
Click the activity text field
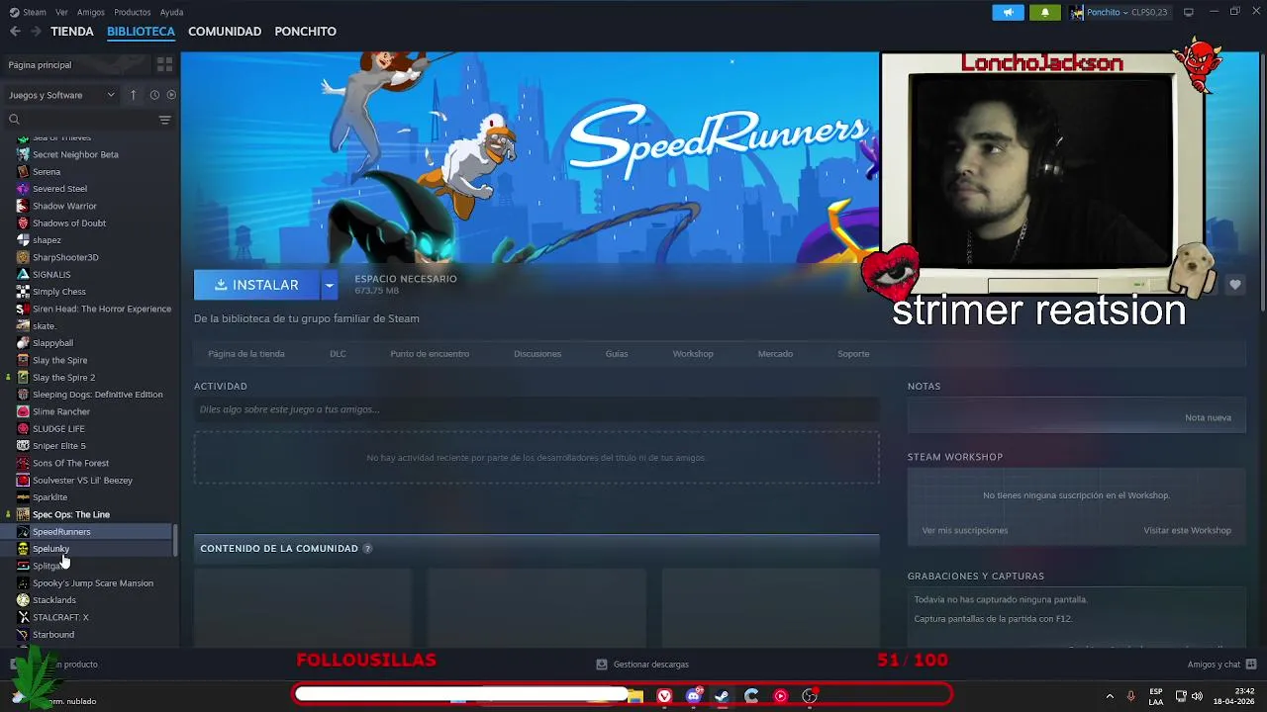[x=536, y=409]
